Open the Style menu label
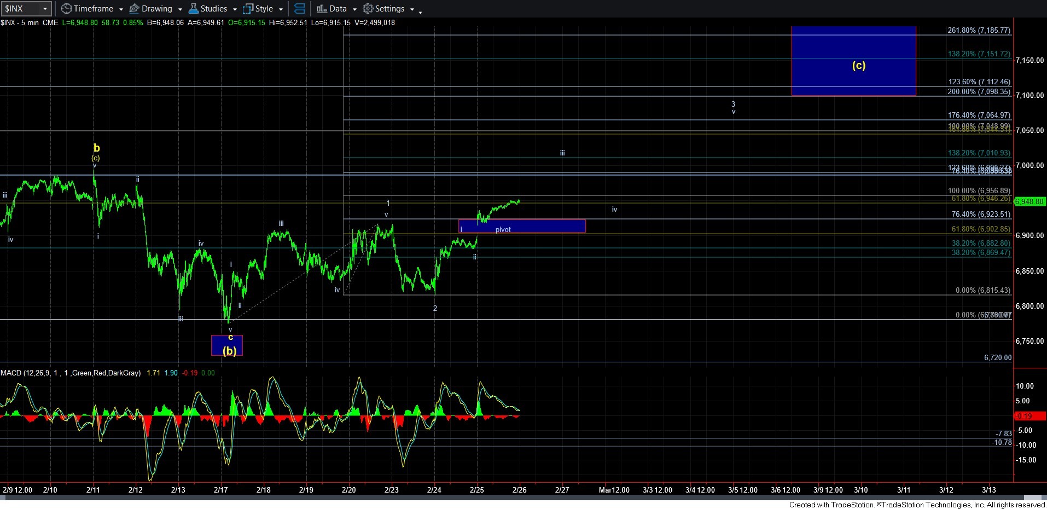The image size is (1047, 509). (x=264, y=9)
